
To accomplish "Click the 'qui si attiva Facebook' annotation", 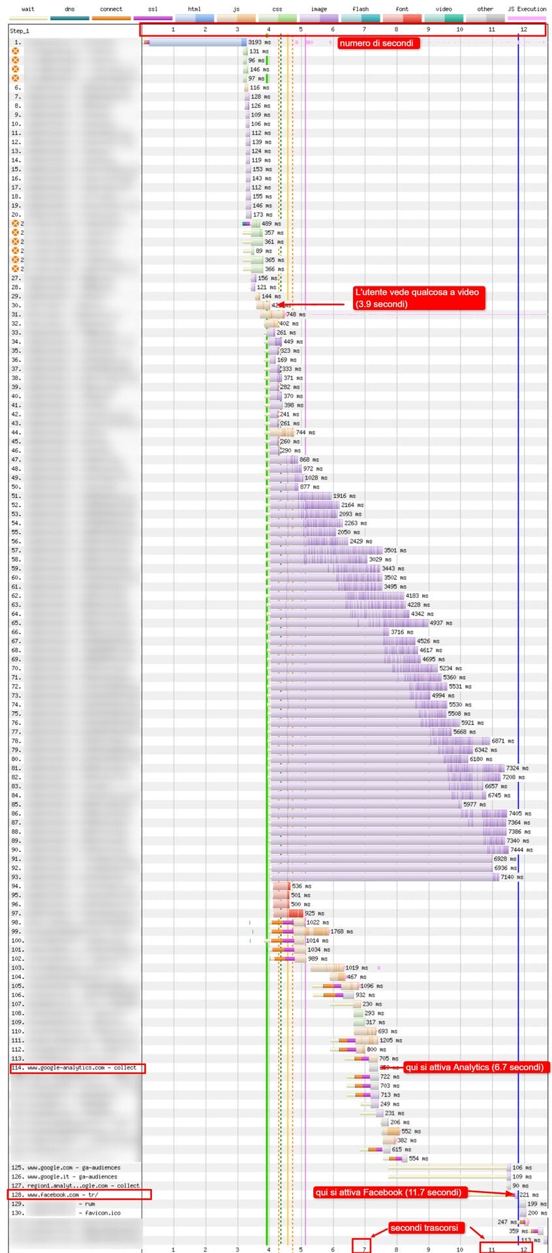I will pos(388,1192).
